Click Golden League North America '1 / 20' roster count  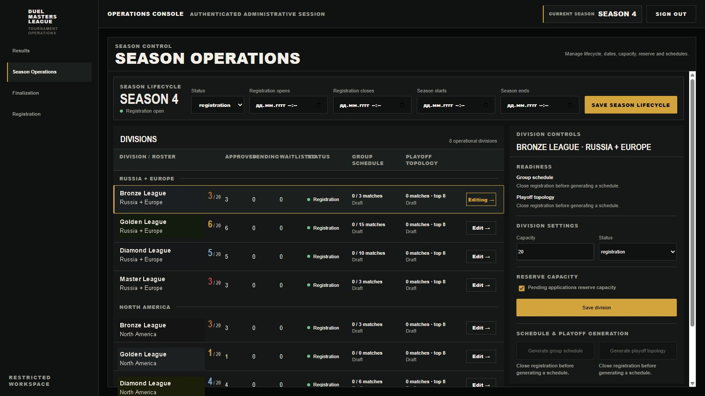pos(214,353)
